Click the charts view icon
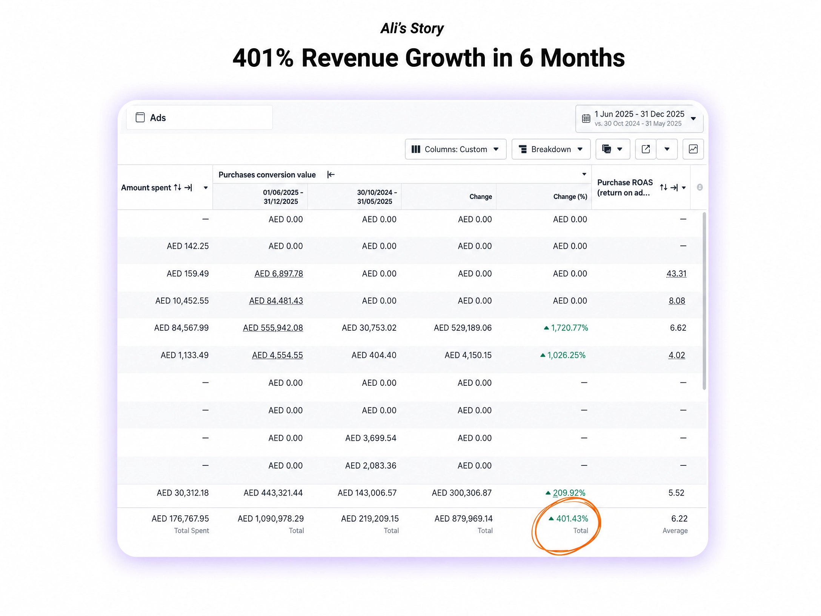This screenshot has height=616, width=821. (693, 149)
